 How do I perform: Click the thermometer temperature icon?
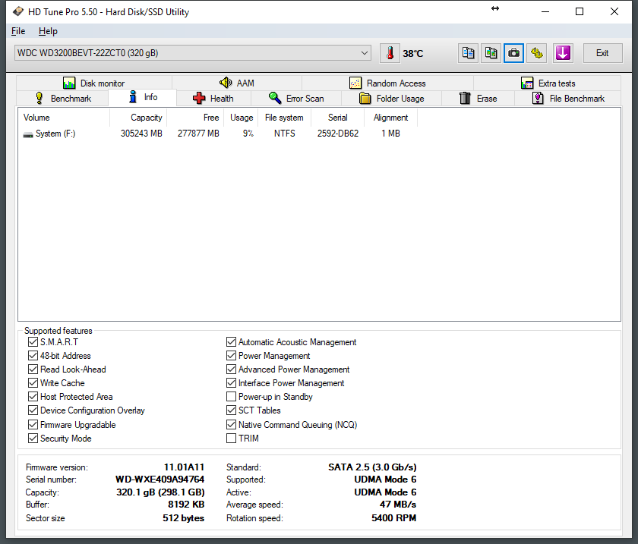click(x=390, y=53)
